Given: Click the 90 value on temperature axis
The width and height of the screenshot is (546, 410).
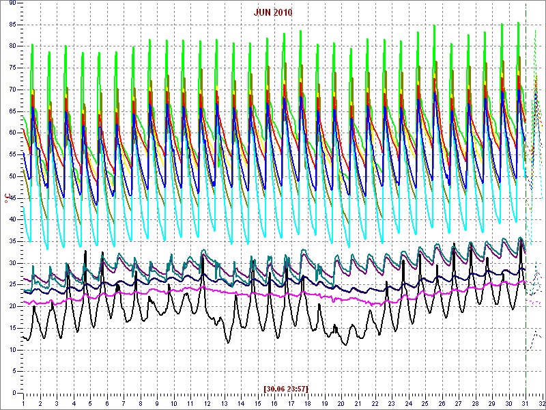Looking at the screenshot, I should point(12,3).
